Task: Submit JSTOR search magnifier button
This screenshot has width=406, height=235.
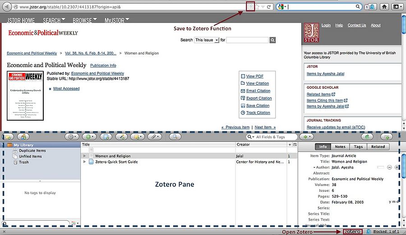Action: pos(272,40)
